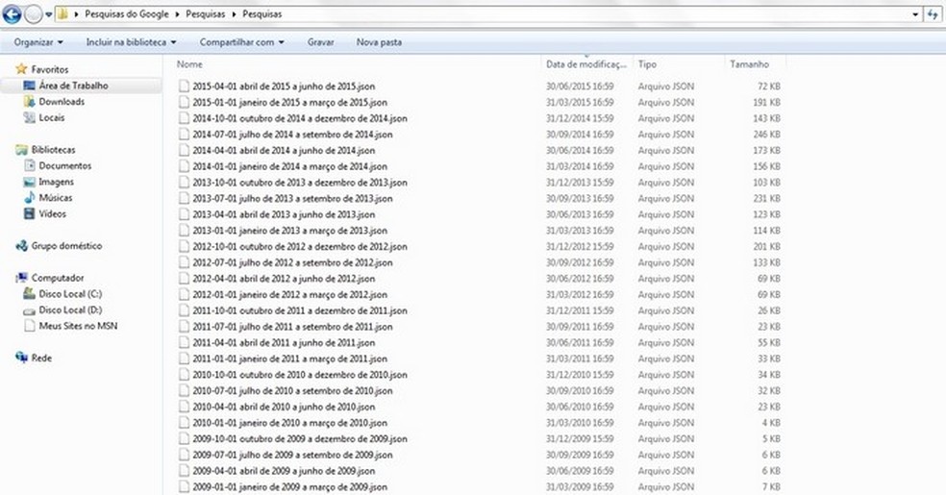
Task: Select '2011-10-01 outubro de 2011 a dezembro de 2011.json'
Action: [300, 310]
